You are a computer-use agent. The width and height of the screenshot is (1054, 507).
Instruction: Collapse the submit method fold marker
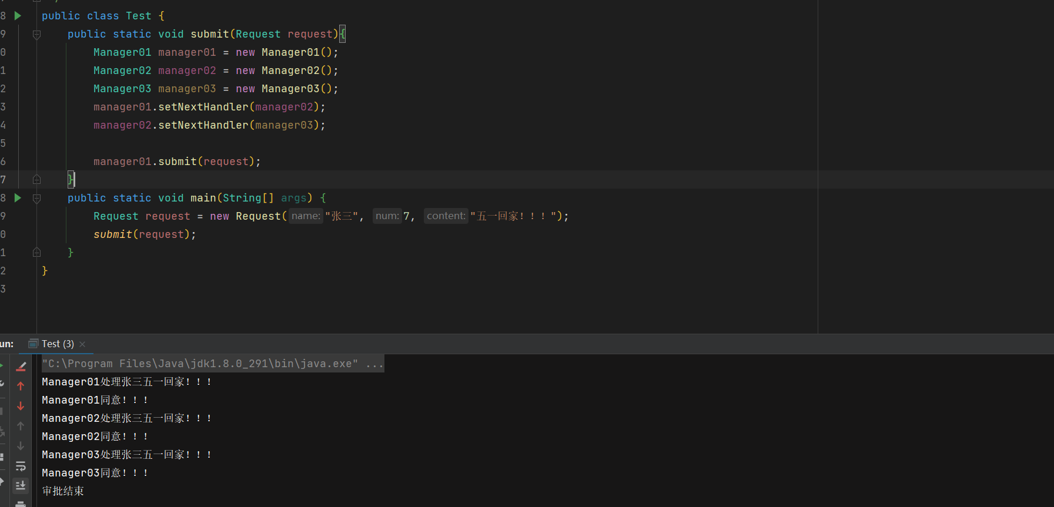tap(36, 35)
